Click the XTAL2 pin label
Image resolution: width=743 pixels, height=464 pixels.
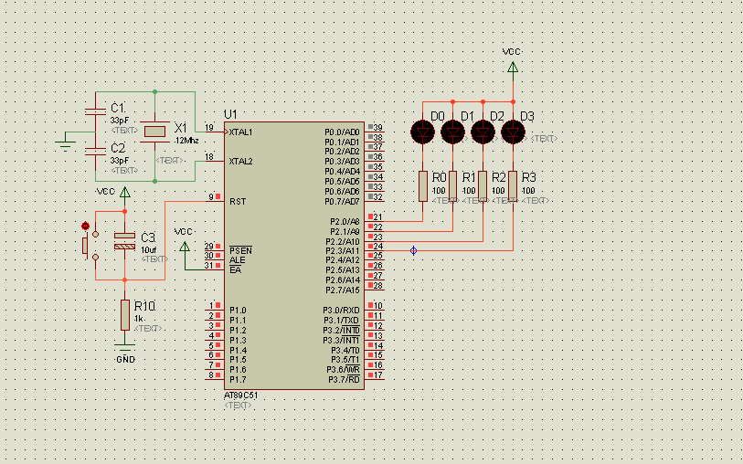click(240, 162)
